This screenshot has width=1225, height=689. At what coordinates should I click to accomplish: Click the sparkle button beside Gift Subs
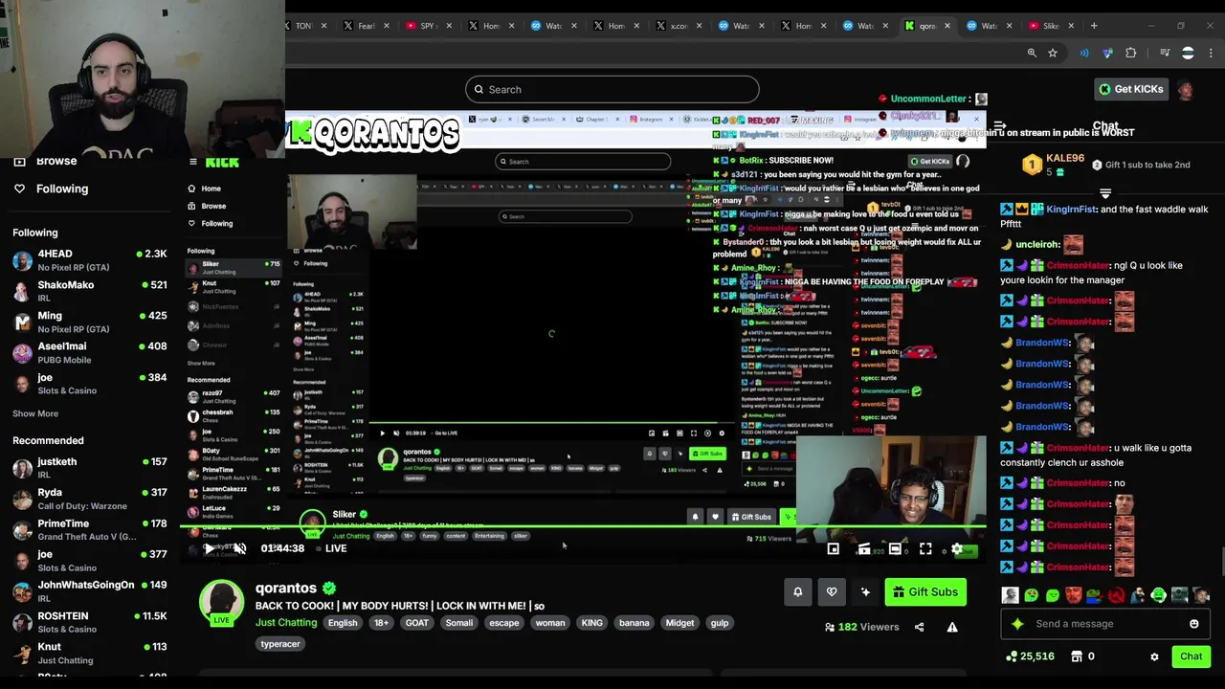[x=865, y=592]
